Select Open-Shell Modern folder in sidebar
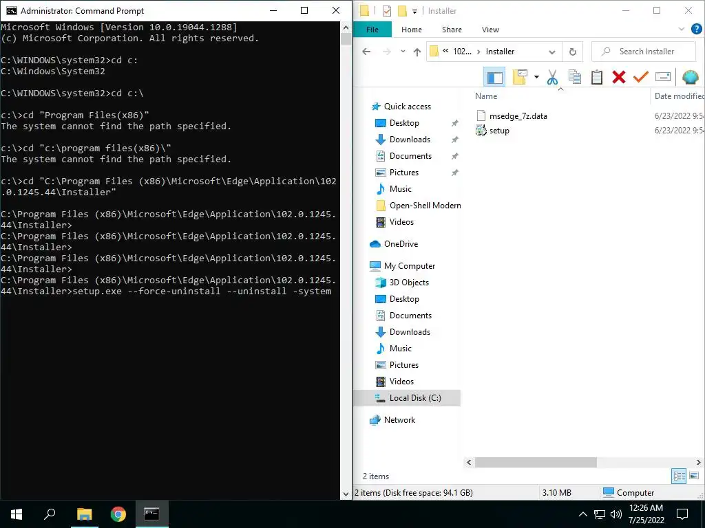The image size is (705, 528). pyautogui.click(x=425, y=206)
